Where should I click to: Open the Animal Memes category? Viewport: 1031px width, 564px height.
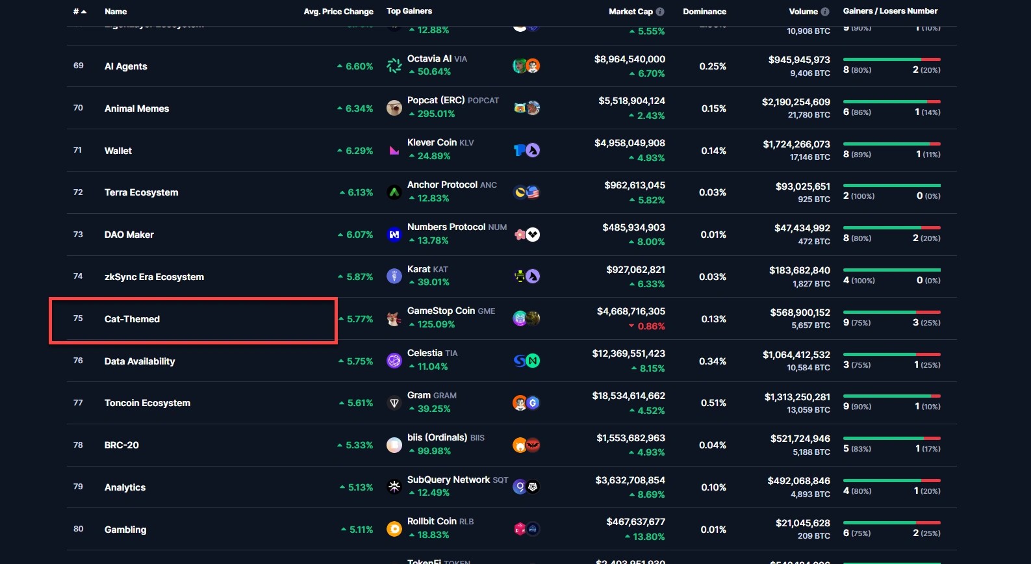pos(136,109)
